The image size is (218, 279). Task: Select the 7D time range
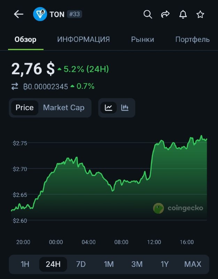pyautogui.click(x=81, y=264)
